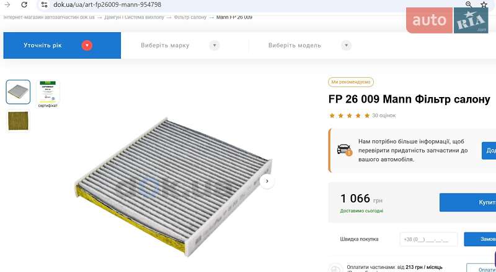Image resolution: width=496 pixels, height=272 pixels.
Task: Open the zoom magnifier icon in address bar
Action: (x=469, y=4)
